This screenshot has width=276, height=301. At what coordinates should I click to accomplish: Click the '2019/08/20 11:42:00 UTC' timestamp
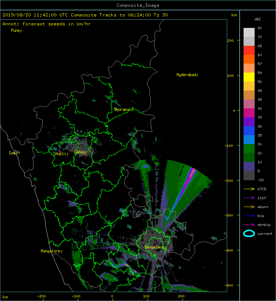(35, 15)
